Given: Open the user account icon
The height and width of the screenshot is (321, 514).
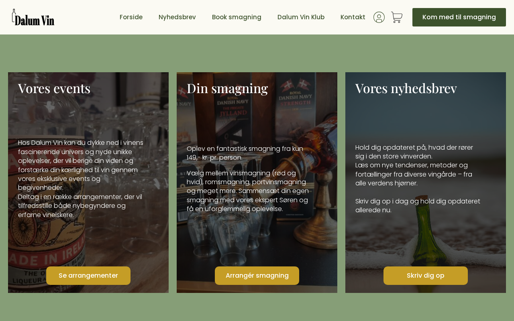Looking at the screenshot, I should (379, 17).
